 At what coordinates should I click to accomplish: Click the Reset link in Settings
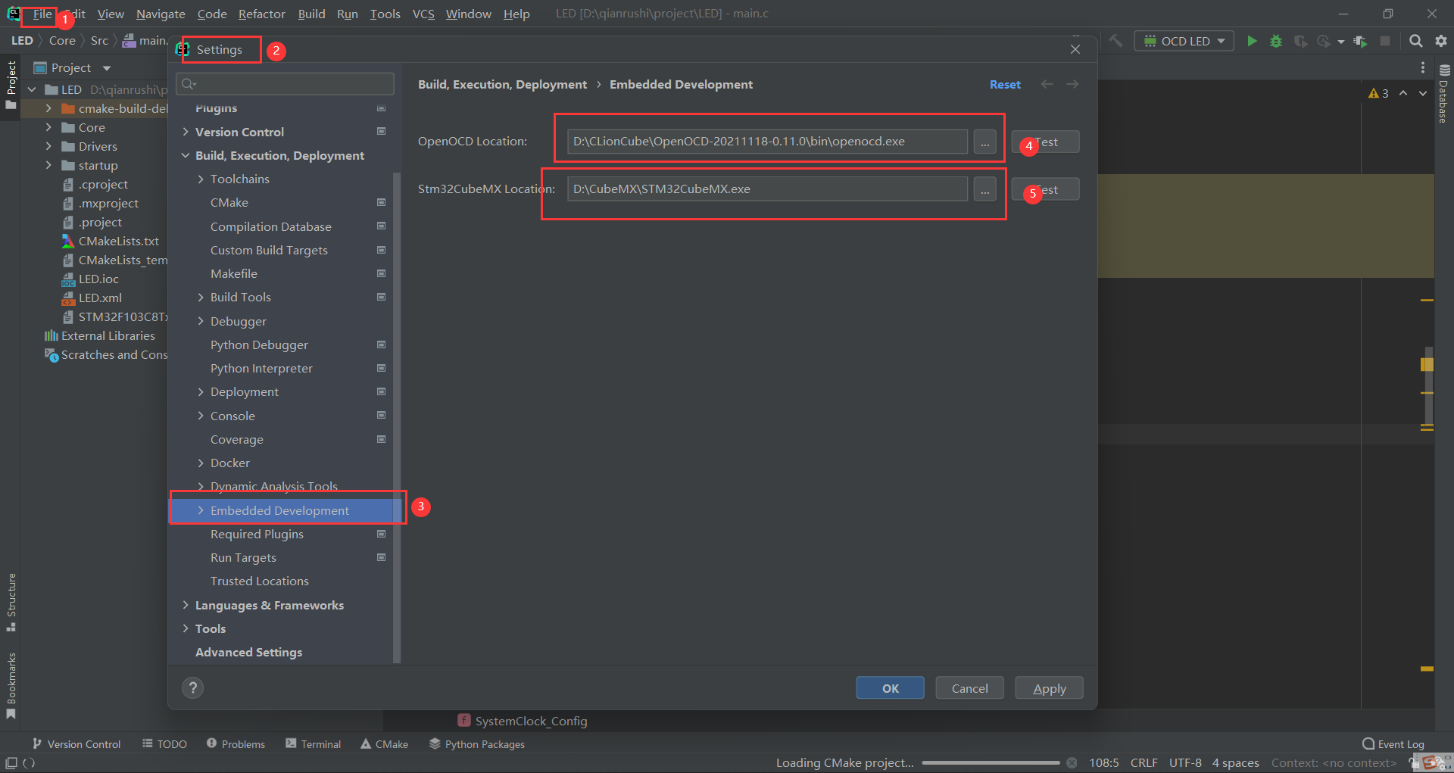(x=1005, y=84)
